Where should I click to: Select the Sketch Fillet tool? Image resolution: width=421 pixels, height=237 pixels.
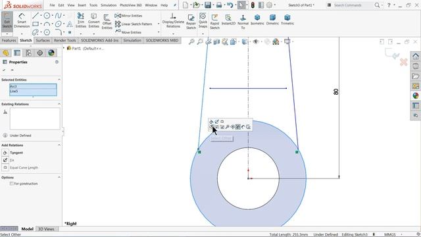pyautogui.click(x=59, y=32)
